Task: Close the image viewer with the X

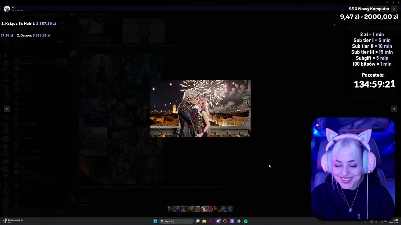Action: click(x=394, y=9)
